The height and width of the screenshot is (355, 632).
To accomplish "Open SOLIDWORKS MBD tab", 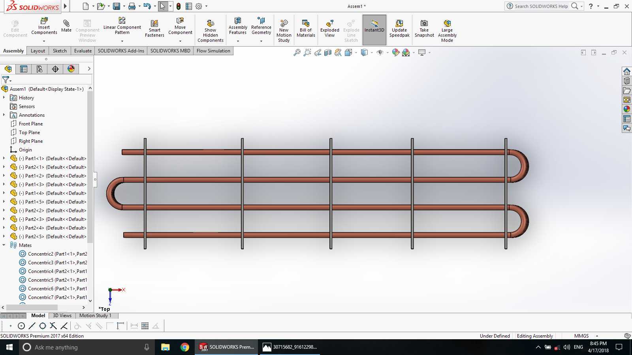I will click(170, 51).
